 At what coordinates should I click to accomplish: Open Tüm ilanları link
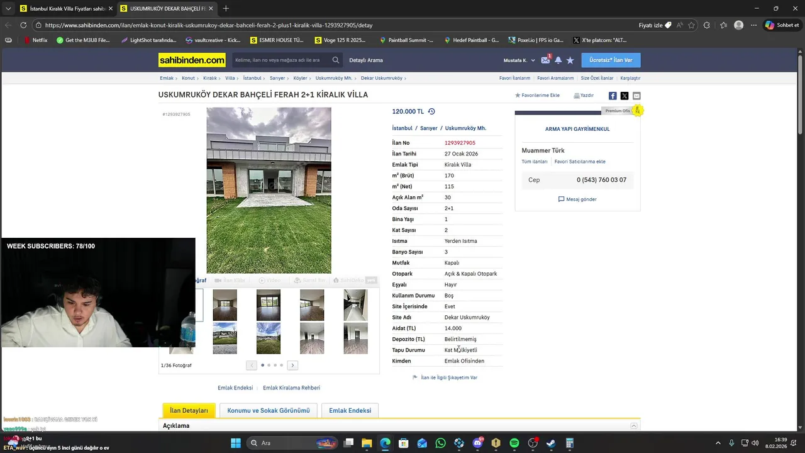tap(535, 162)
